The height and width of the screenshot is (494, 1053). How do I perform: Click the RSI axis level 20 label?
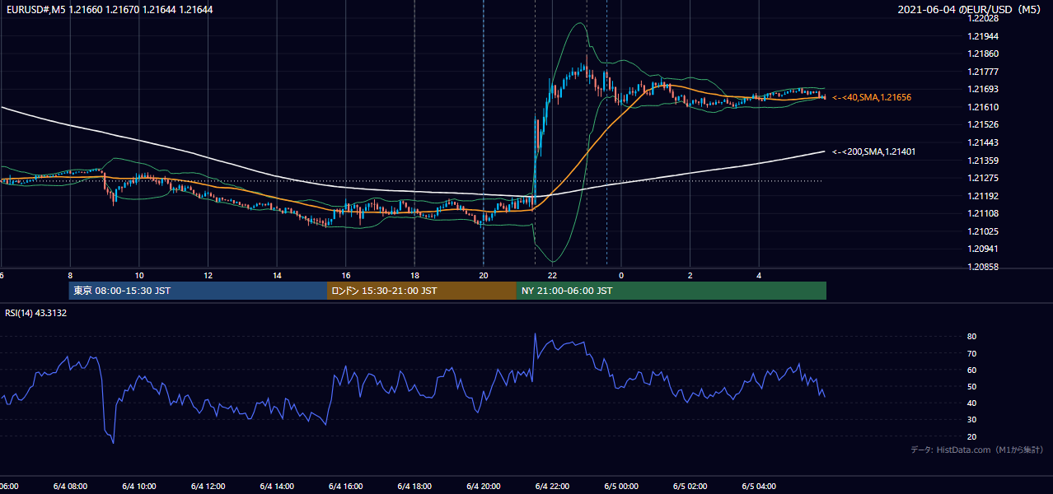972,436
